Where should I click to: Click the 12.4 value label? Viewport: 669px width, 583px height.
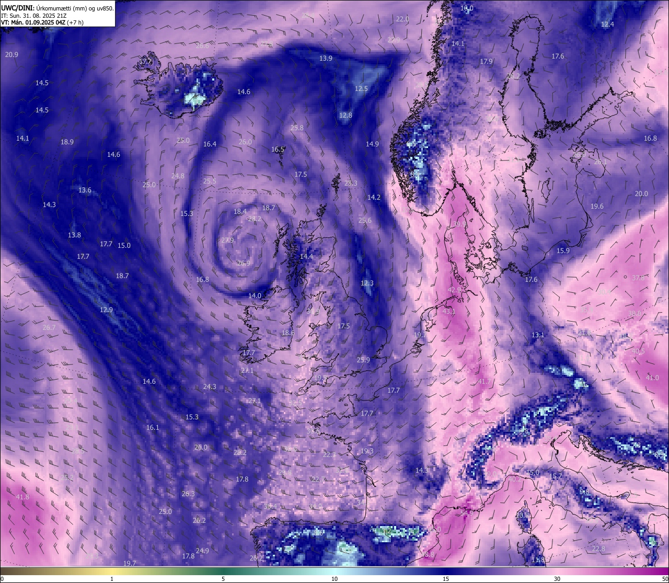(x=607, y=24)
